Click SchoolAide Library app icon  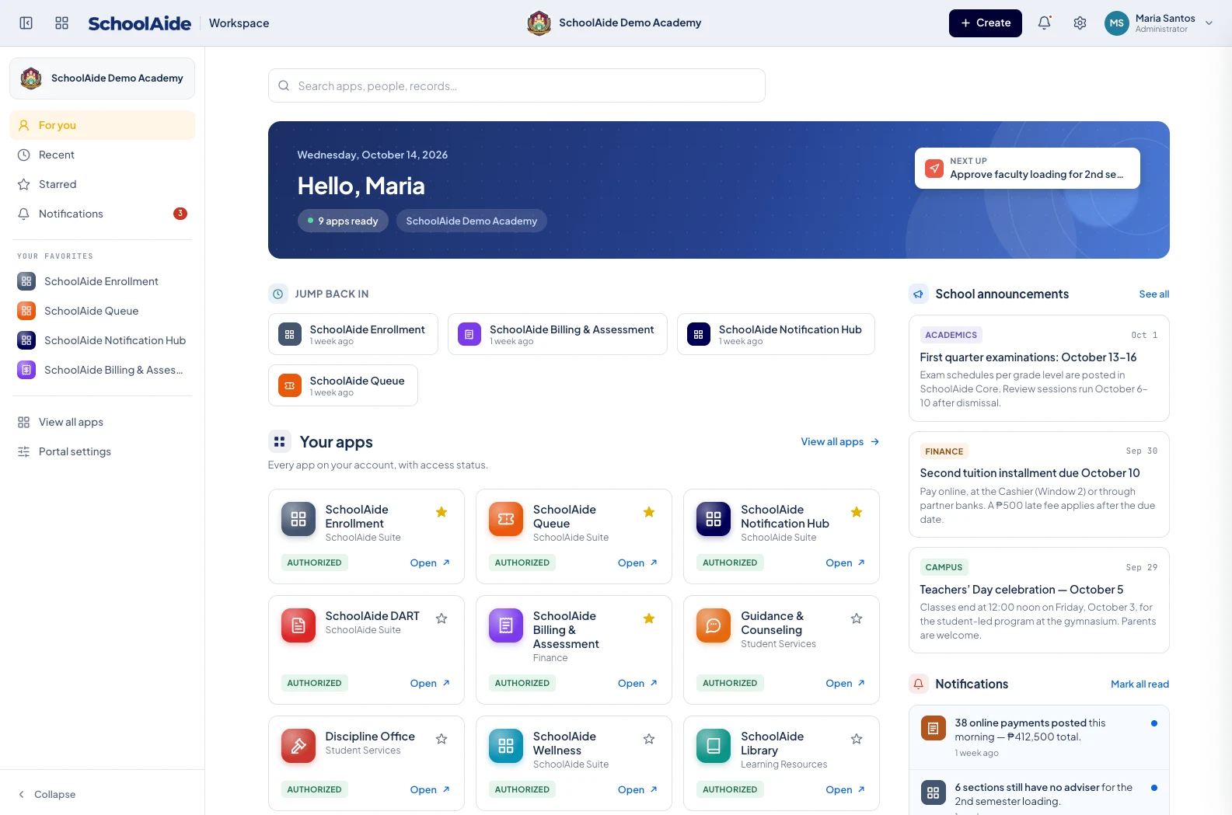coord(714,746)
